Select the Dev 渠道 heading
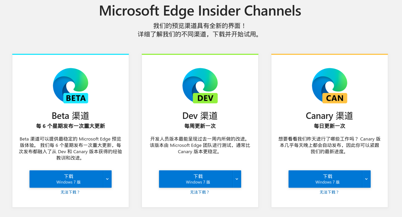402x217 pixels. click(200, 116)
